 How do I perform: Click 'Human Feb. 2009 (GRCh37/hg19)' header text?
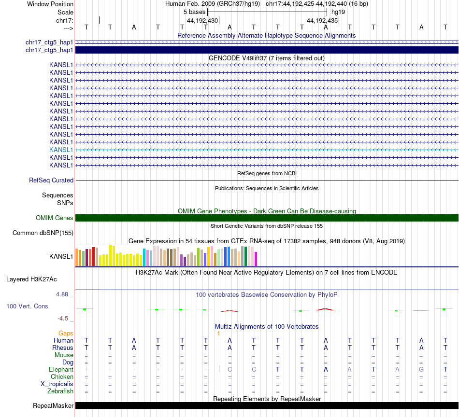(x=213, y=4)
